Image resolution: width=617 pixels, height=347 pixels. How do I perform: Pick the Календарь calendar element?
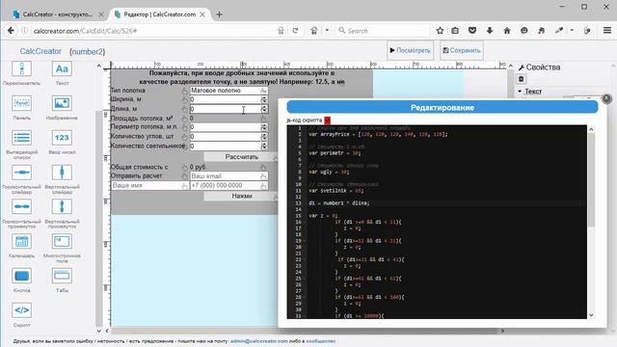pos(21,241)
